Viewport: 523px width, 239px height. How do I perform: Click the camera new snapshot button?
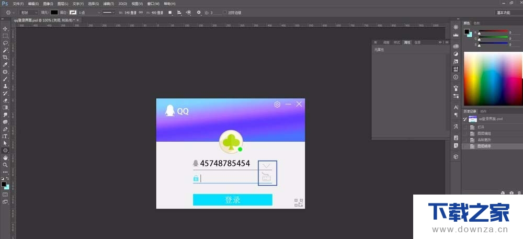coord(511,193)
